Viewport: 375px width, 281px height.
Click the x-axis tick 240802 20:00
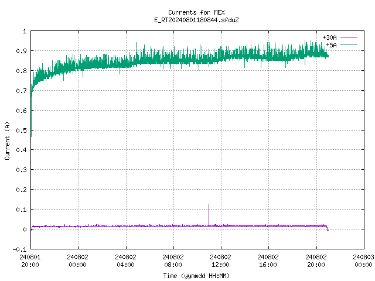coord(316,261)
